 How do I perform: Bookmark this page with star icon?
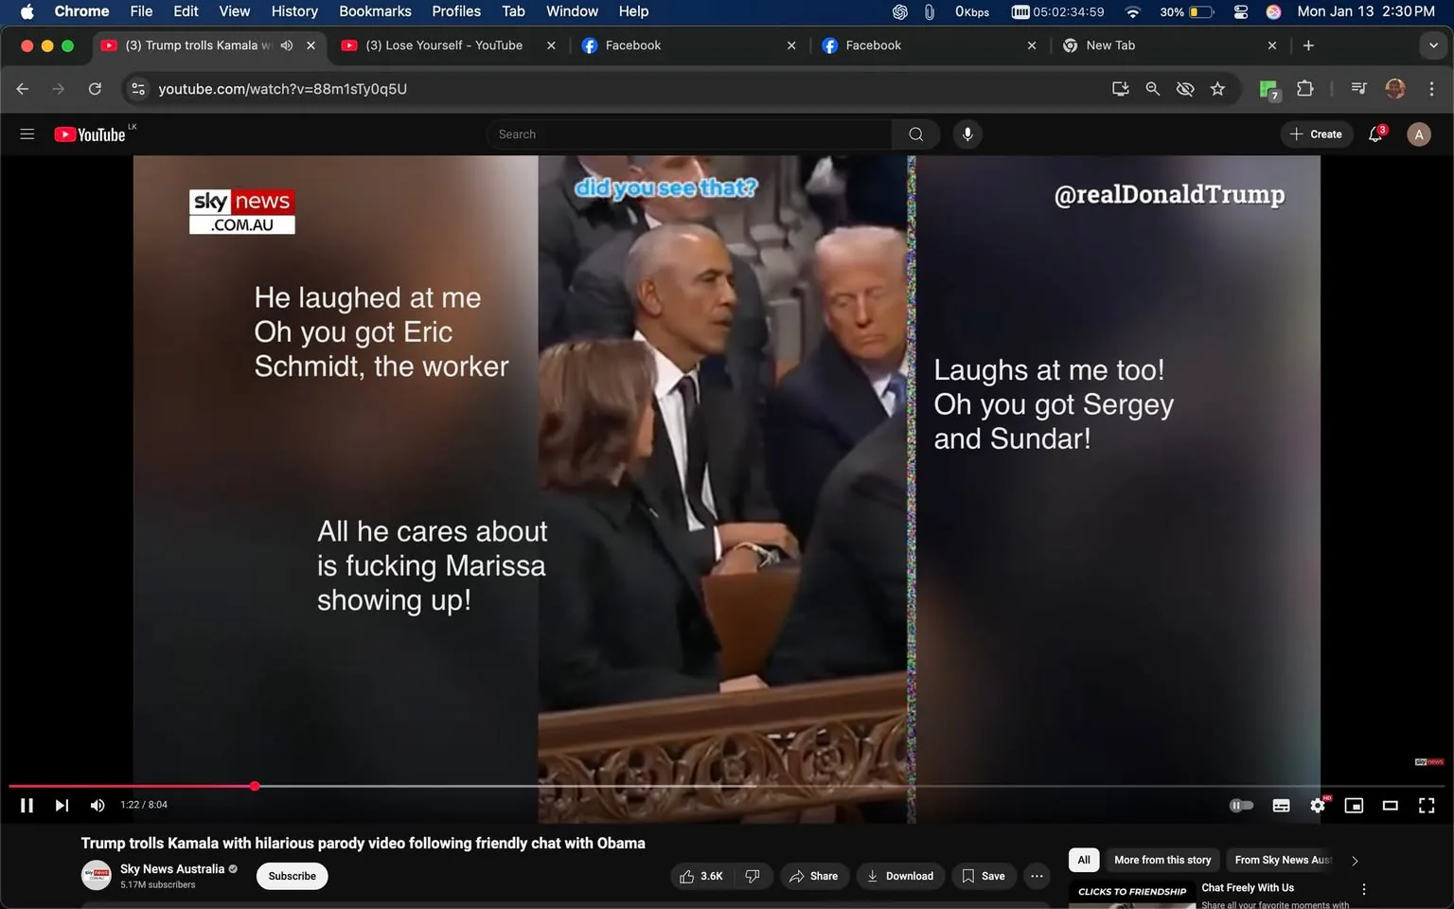[1217, 89]
